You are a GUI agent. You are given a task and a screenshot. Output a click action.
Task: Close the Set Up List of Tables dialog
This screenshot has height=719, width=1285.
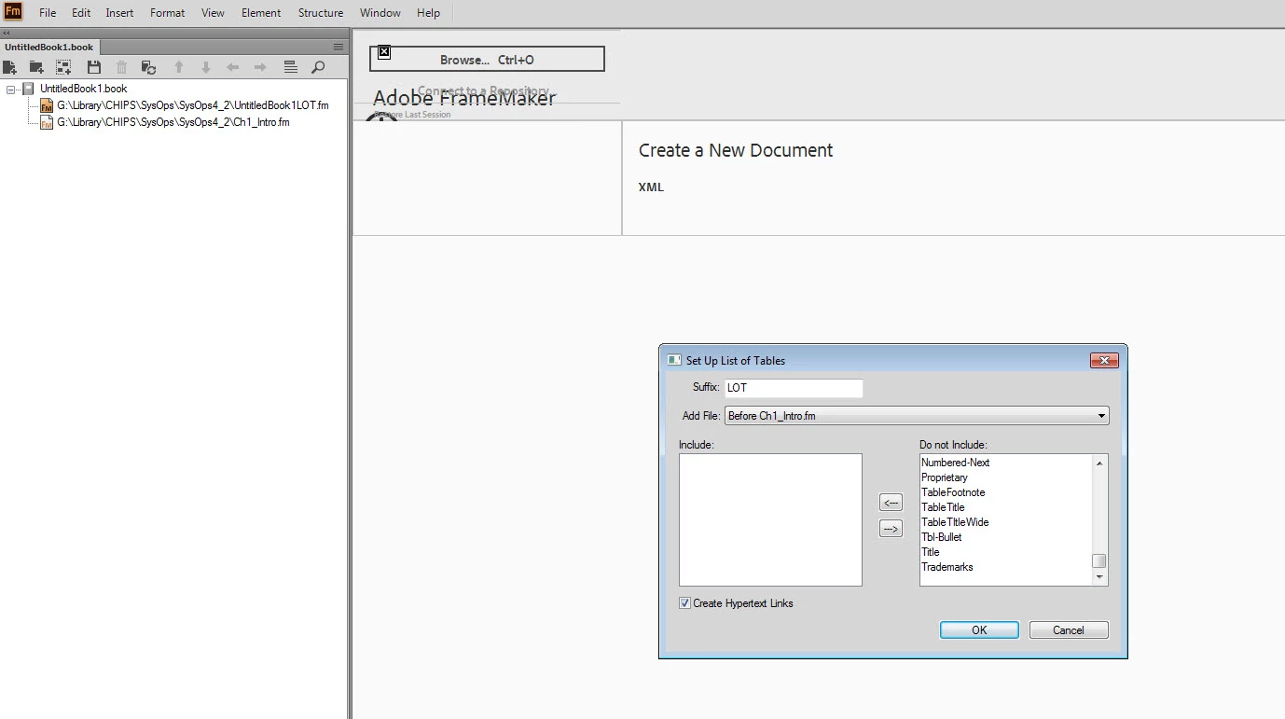[x=1104, y=361]
